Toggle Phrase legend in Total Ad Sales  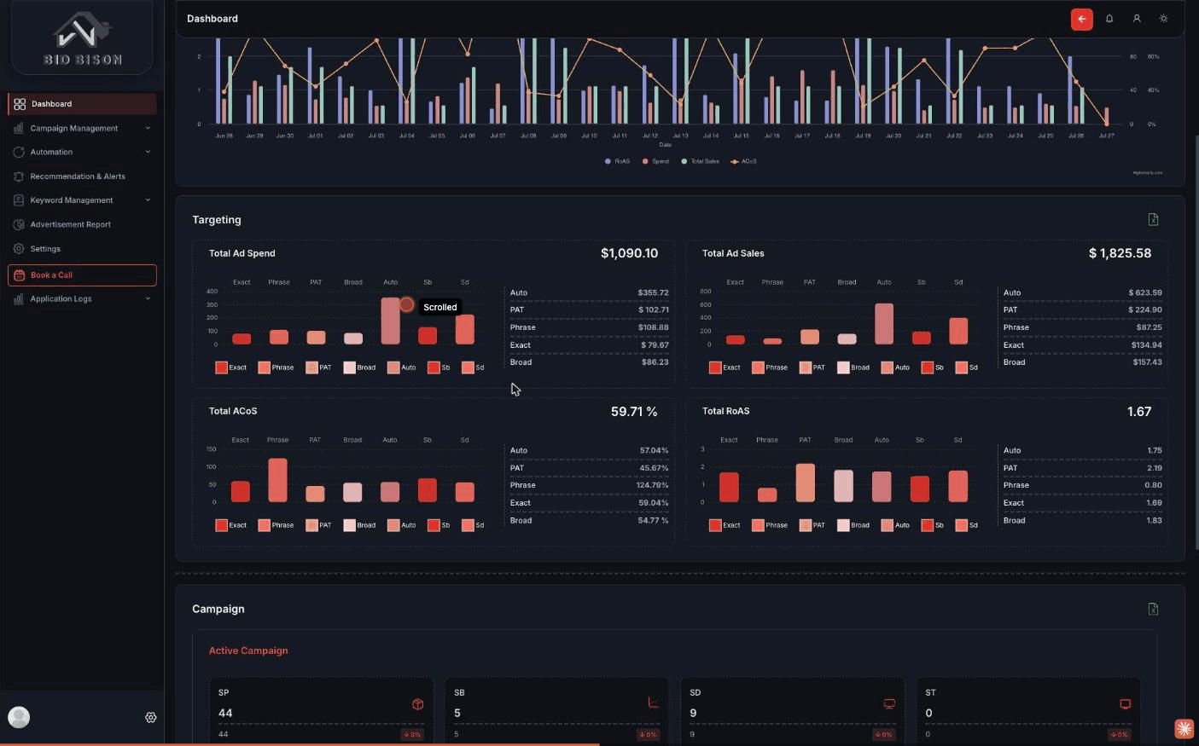[770, 367]
